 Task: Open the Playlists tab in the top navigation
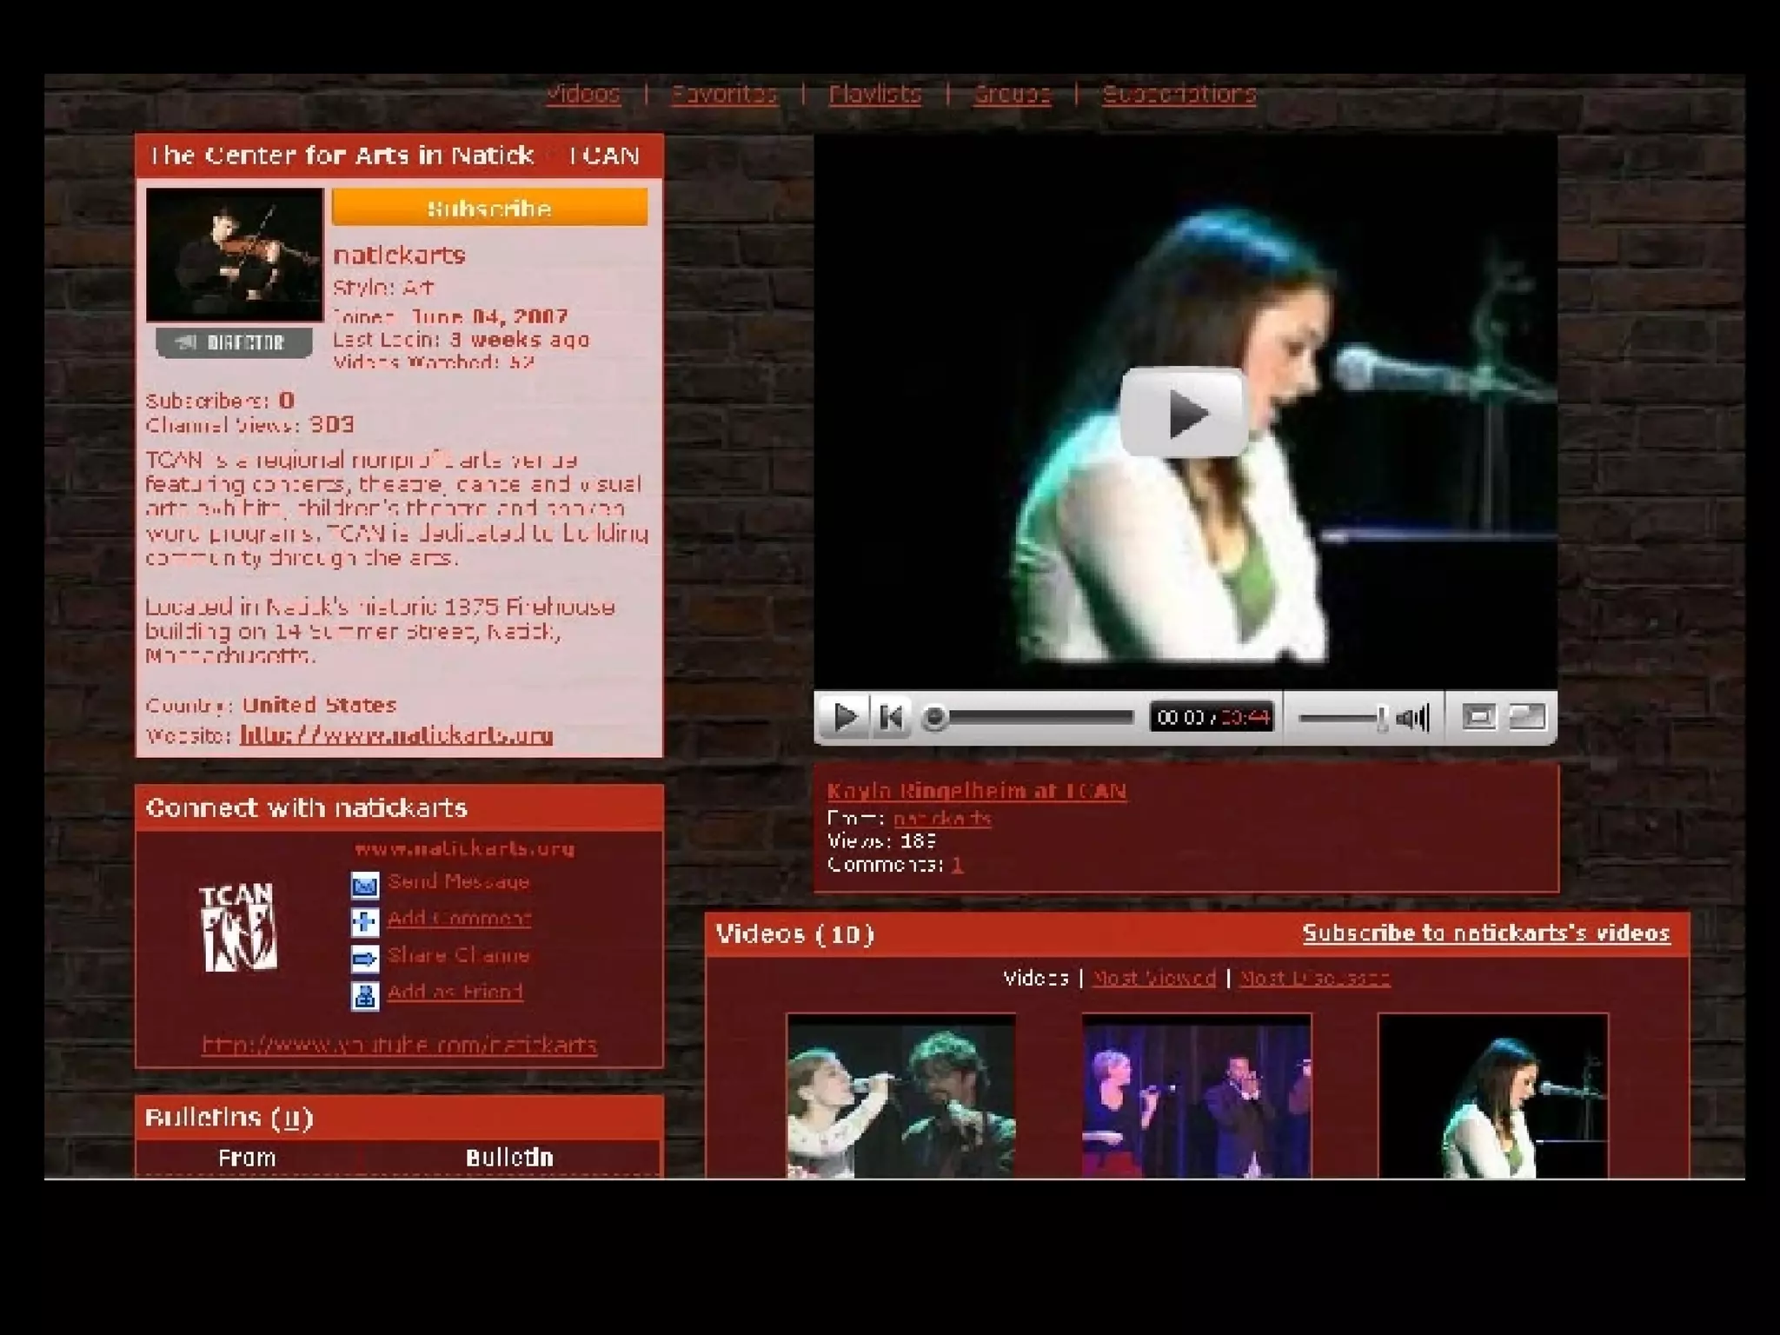(874, 94)
